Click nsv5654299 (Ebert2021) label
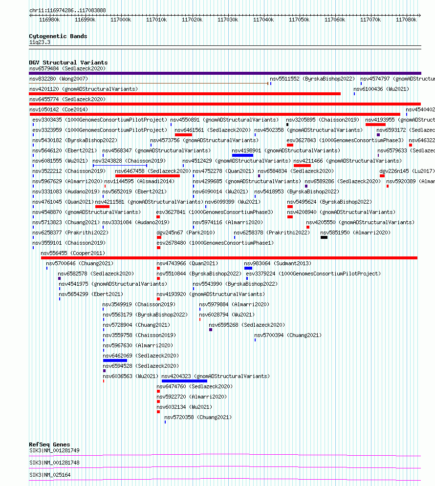 (91, 294)
